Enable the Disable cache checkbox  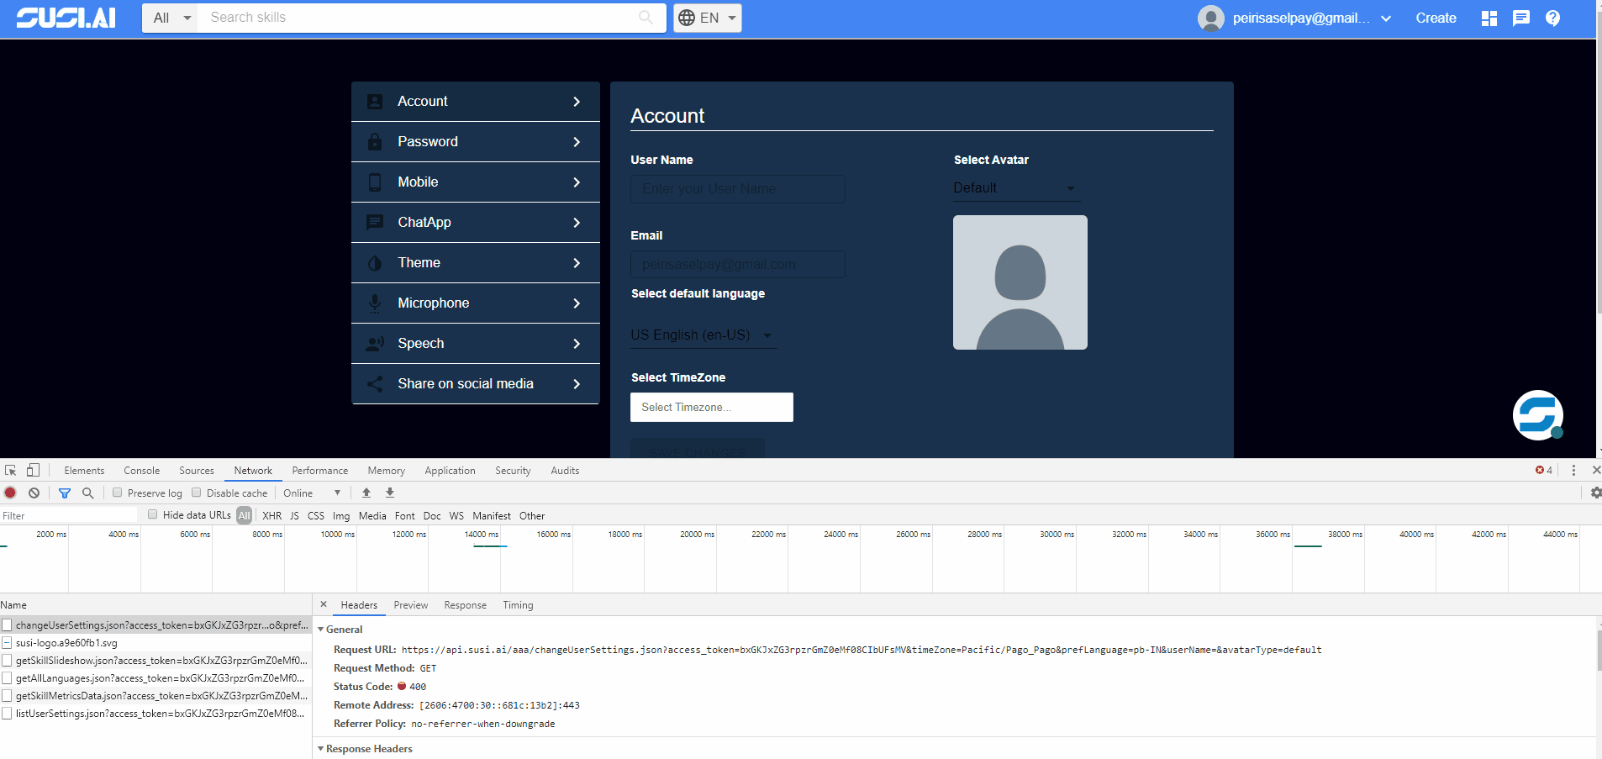coord(196,493)
